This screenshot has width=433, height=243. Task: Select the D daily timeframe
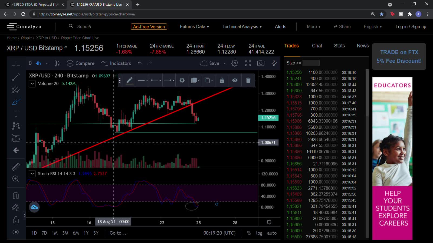[30, 63]
